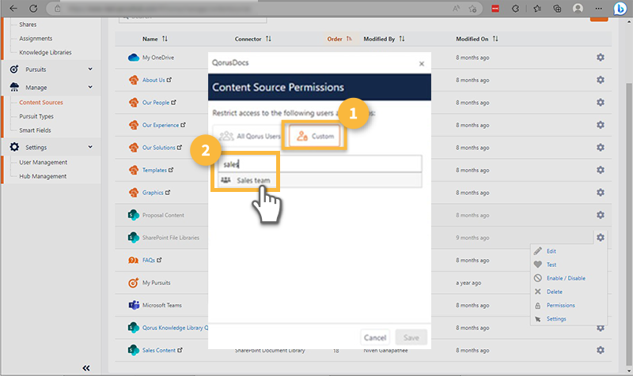The image size is (633, 376).
Task: Sort the table by Name column
Action: 154,39
